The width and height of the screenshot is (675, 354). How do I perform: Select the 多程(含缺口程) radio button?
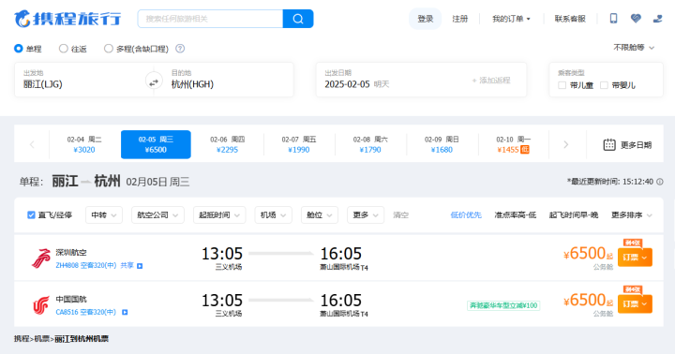click(109, 49)
